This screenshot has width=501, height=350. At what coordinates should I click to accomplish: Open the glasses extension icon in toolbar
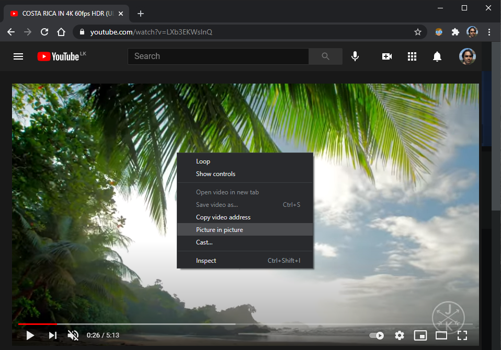click(439, 32)
